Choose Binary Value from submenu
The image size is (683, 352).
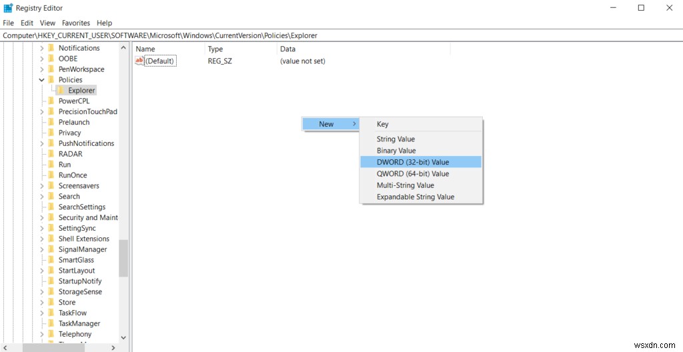pyautogui.click(x=422, y=150)
